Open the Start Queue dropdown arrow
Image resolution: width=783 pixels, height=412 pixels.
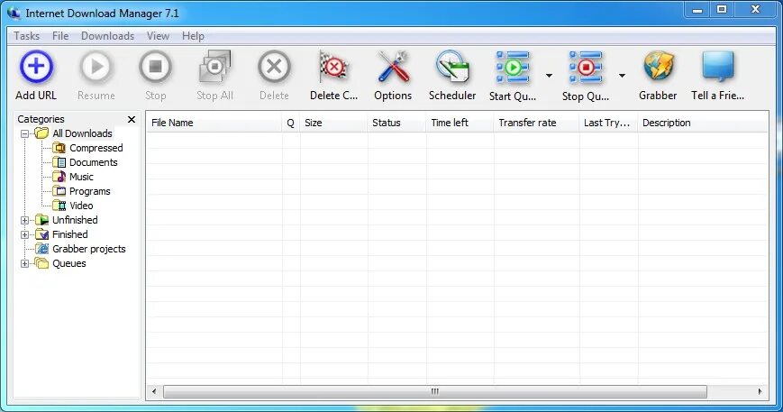point(549,76)
